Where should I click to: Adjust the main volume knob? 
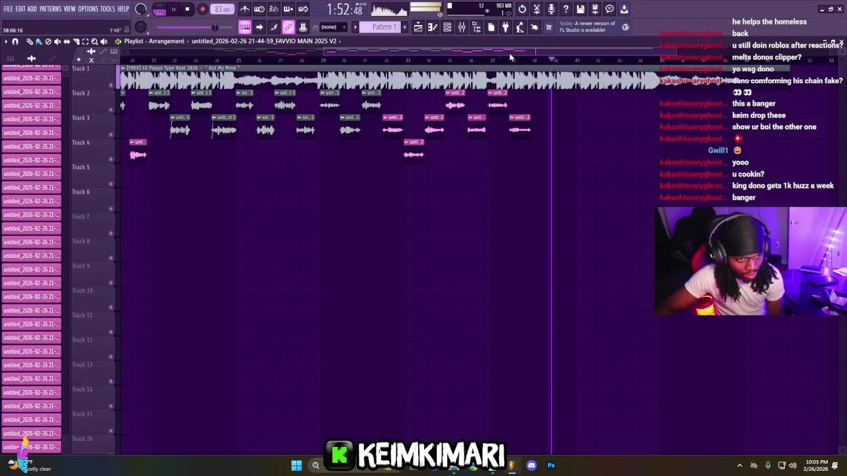(x=140, y=9)
